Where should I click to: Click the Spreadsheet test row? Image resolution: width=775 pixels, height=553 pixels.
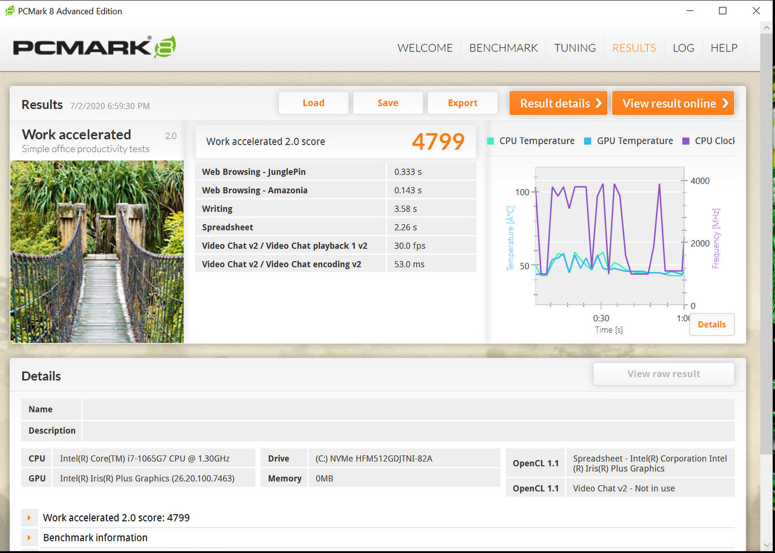(336, 227)
